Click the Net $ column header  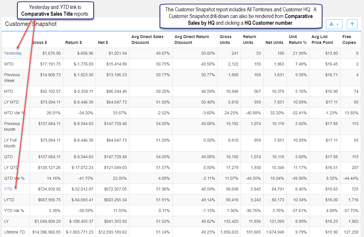tap(103, 42)
